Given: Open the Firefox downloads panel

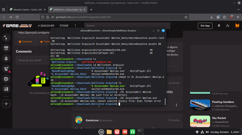Looking at the screenshot, I should tap(211, 17).
